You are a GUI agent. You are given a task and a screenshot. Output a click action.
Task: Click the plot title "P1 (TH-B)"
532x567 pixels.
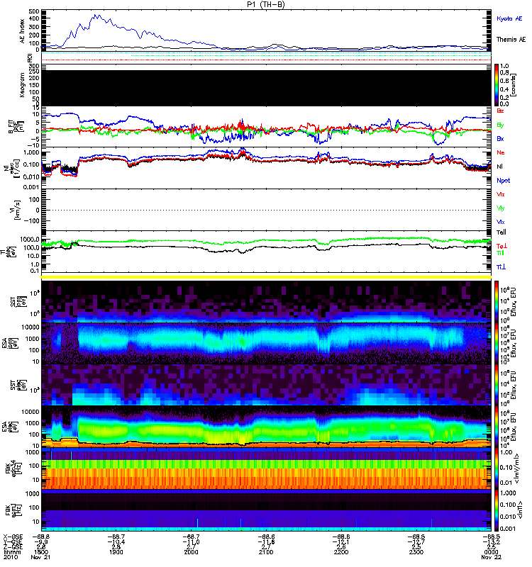point(265,4)
